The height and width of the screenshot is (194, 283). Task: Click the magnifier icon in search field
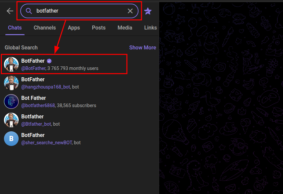coord(29,11)
